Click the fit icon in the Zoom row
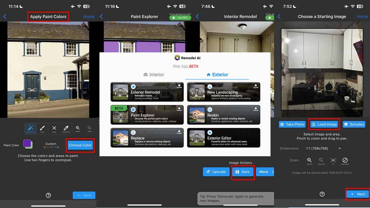This screenshot has width=370, height=208. click(333, 161)
